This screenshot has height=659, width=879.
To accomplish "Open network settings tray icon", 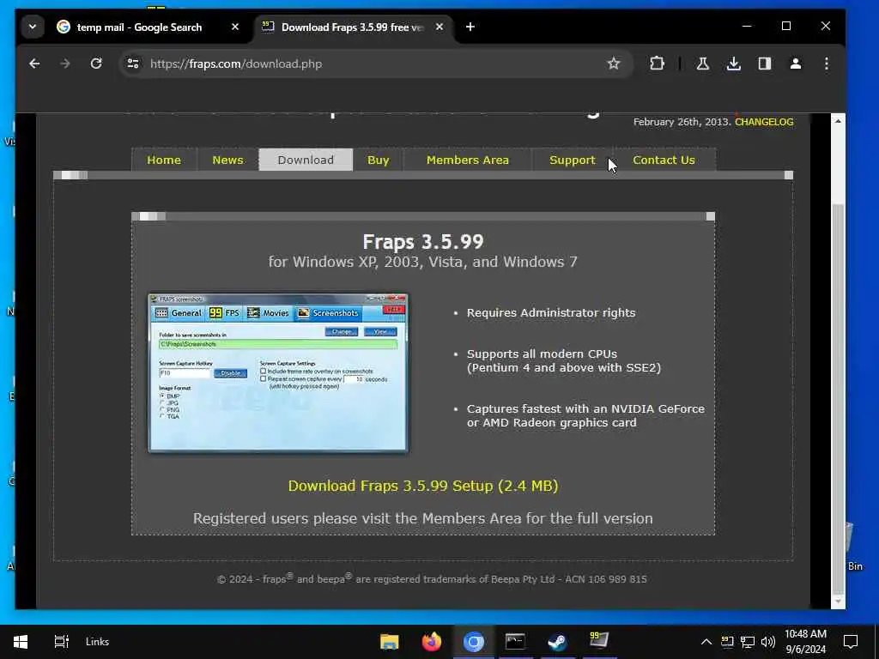I will (x=748, y=642).
